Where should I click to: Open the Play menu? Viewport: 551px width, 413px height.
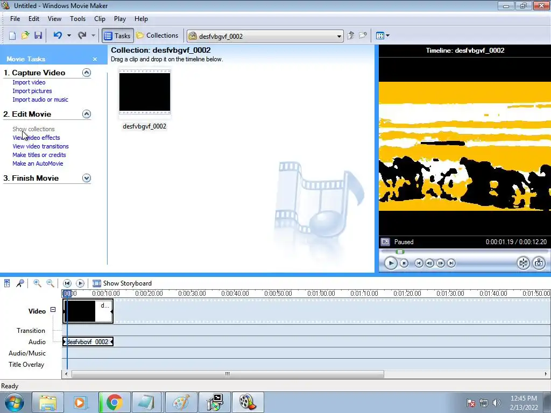click(x=120, y=19)
